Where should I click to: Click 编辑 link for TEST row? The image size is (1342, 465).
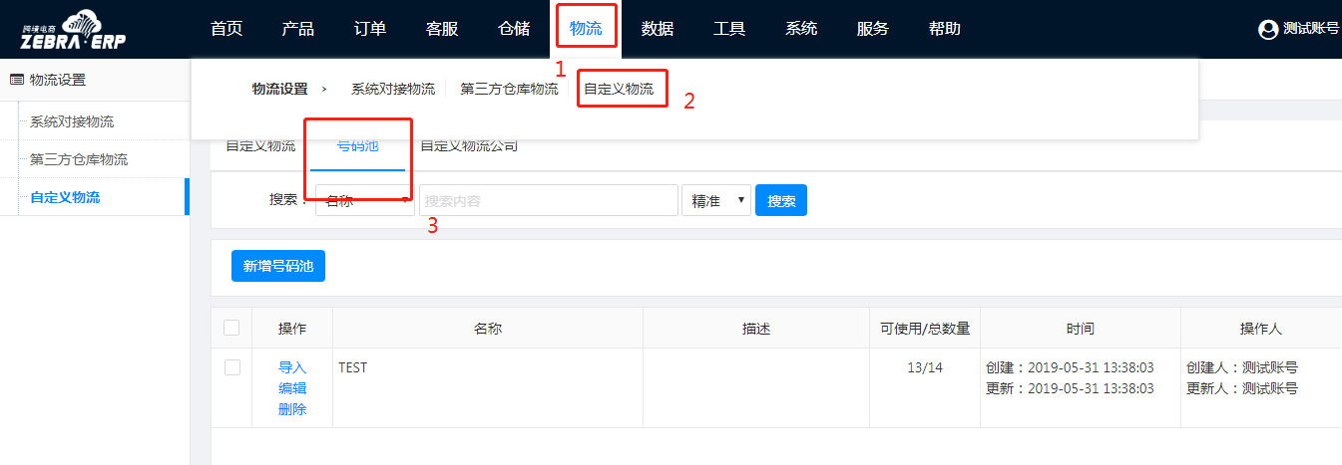(x=292, y=388)
